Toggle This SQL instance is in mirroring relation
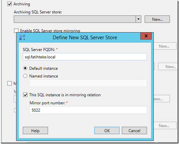Viewport: 179px width, 144px height. pos(25,95)
